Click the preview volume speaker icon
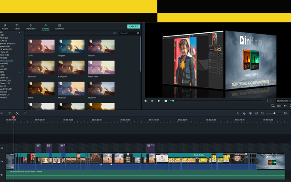Screen dimensions: 291x182 (x=285, y=106)
